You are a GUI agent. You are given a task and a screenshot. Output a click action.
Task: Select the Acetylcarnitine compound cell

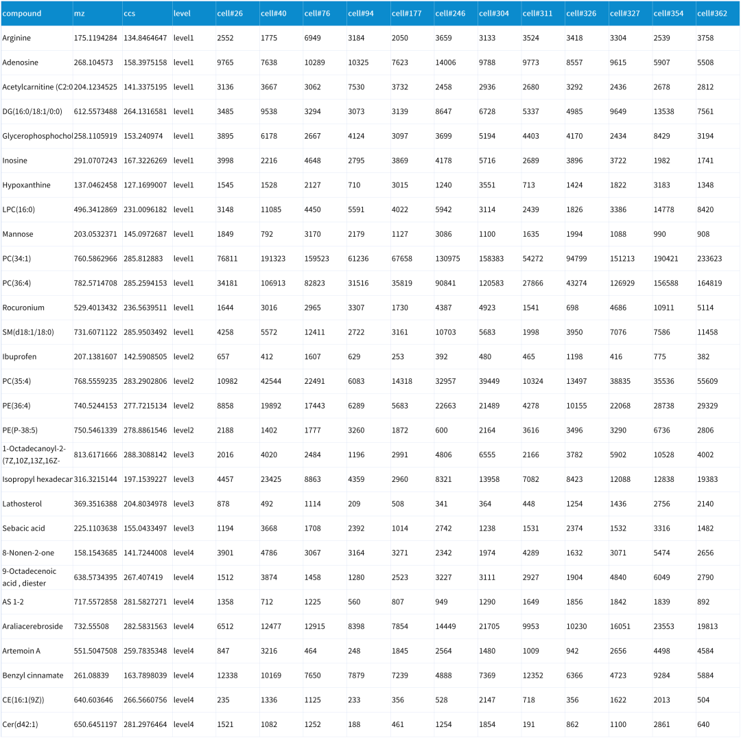pos(37,87)
